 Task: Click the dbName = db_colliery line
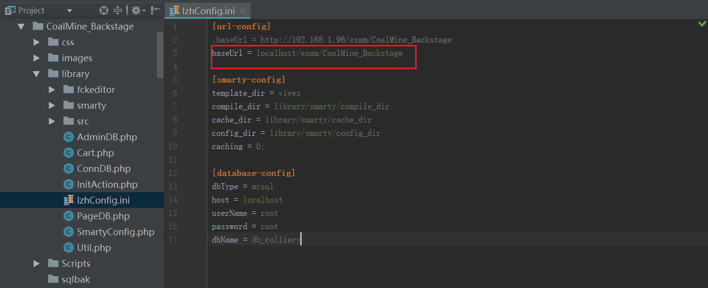tap(256, 240)
